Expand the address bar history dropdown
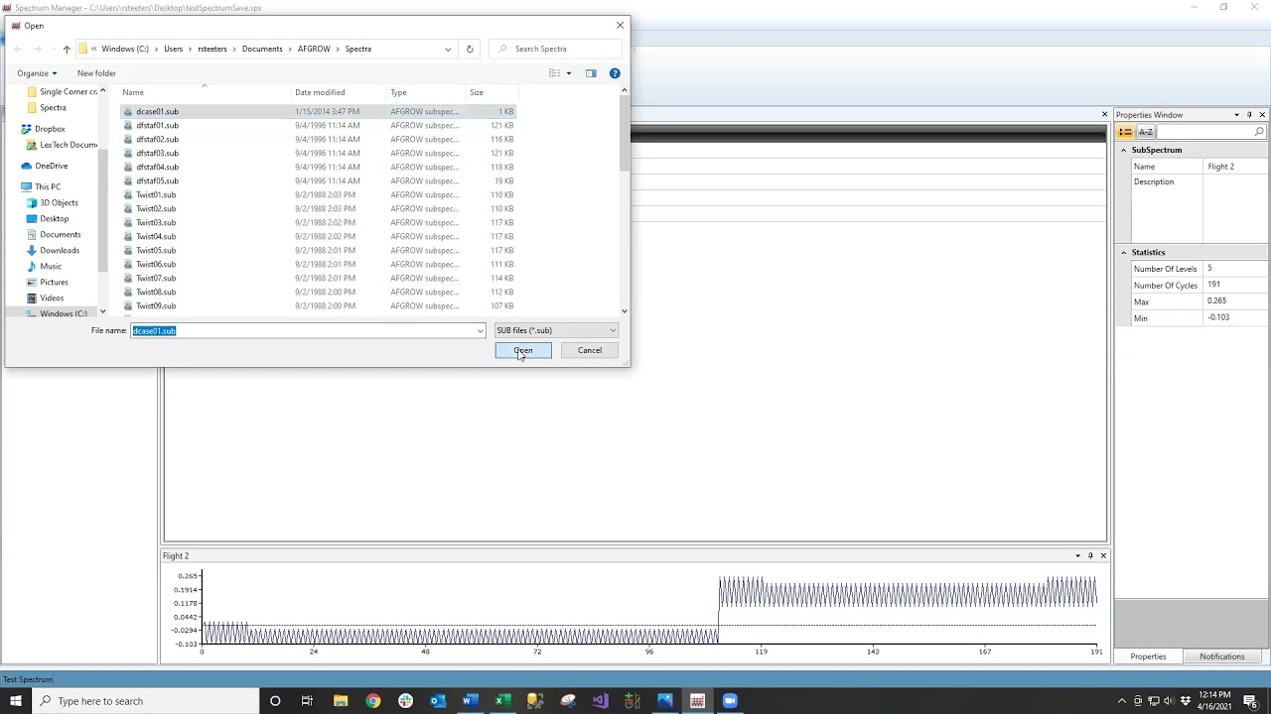 (x=448, y=49)
